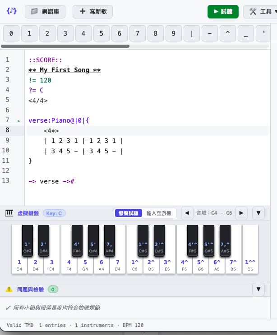Click the <4/4> time signature line
The image size is (277, 335).
[38, 101]
